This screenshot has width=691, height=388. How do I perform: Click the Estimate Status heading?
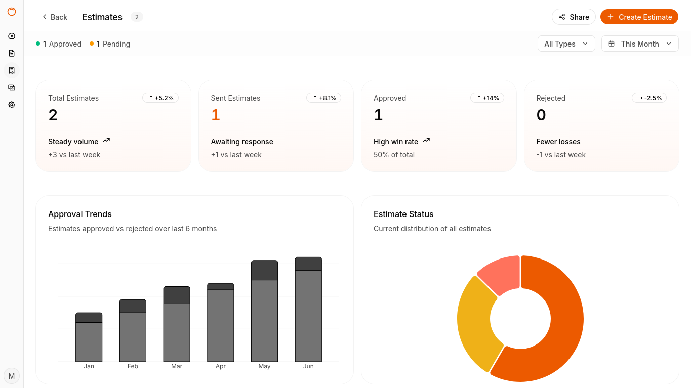pos(403,214)
